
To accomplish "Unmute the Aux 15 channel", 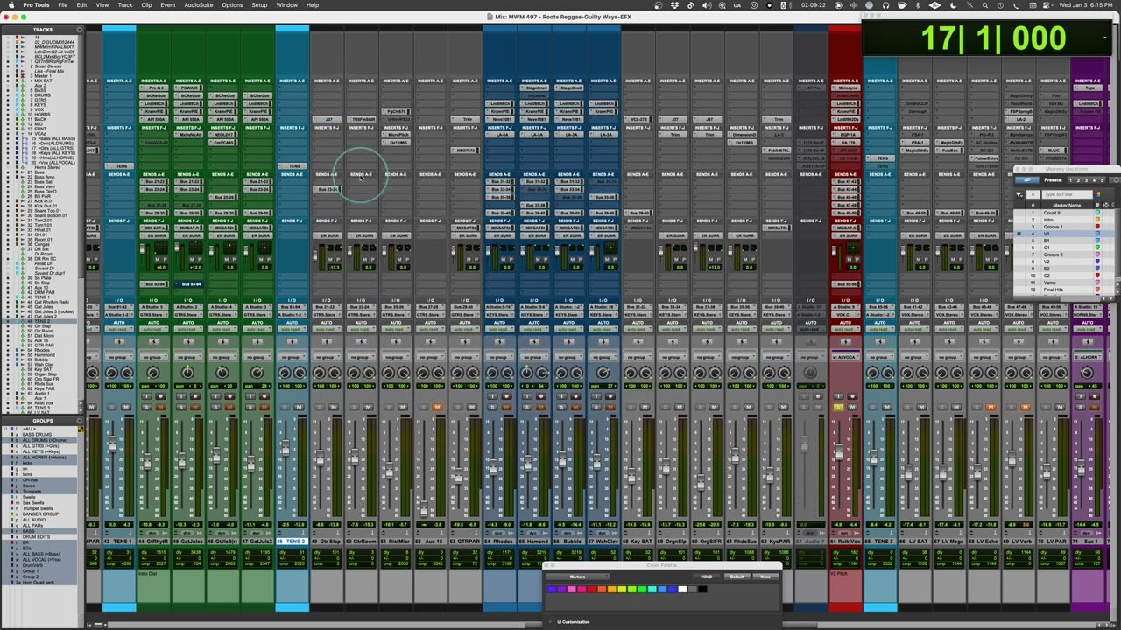I will [437, 407].
